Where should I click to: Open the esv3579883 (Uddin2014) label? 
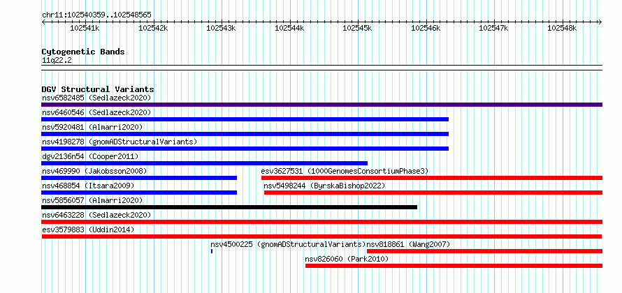point(88,230)
